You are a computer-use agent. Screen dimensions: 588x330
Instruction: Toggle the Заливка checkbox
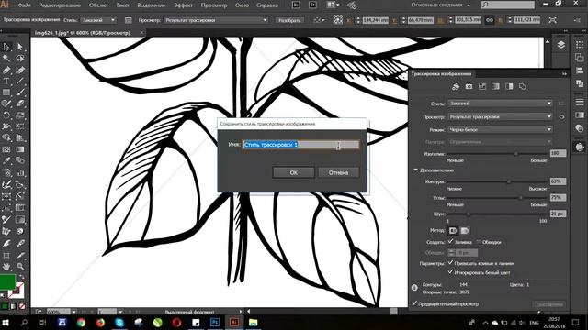(451, 242)
